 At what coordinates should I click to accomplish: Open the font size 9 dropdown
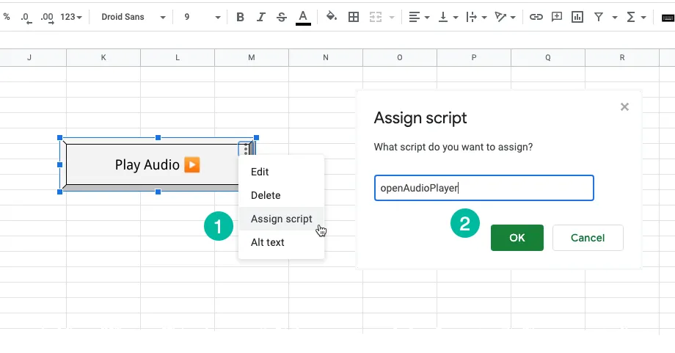coord(202,17)
